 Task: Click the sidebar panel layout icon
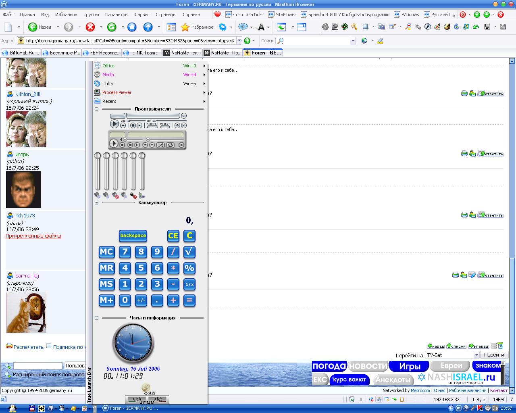171,27
